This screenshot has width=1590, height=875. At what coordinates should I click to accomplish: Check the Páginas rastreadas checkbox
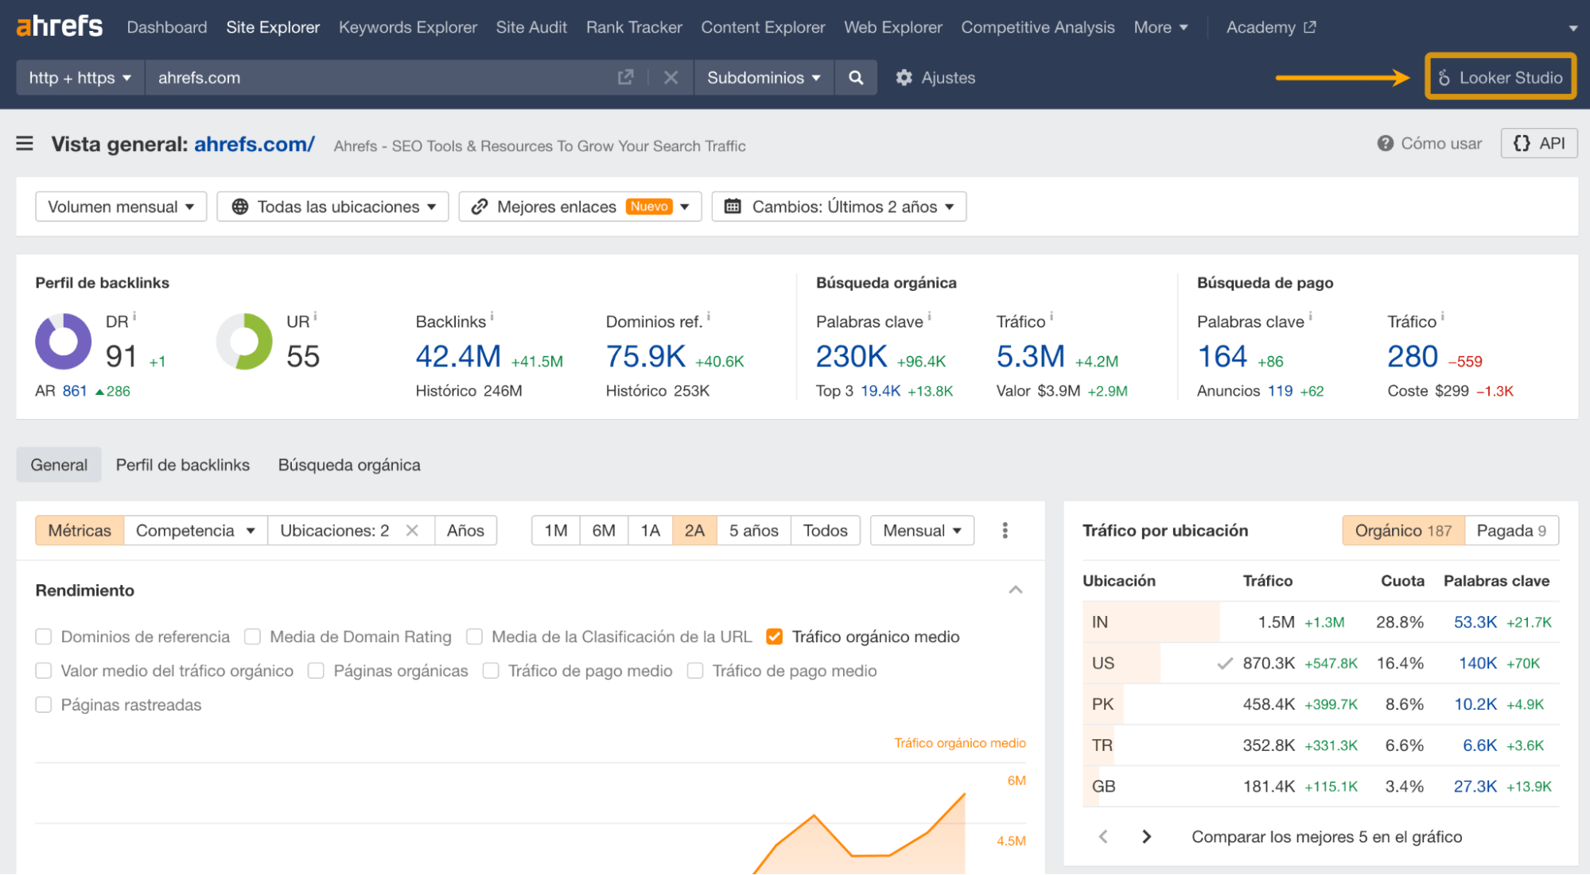point(44,704)
